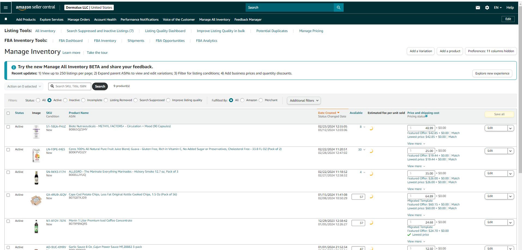Open the Shipments link
This screenshot has width=522, height=250.
(x=136, y=41)
